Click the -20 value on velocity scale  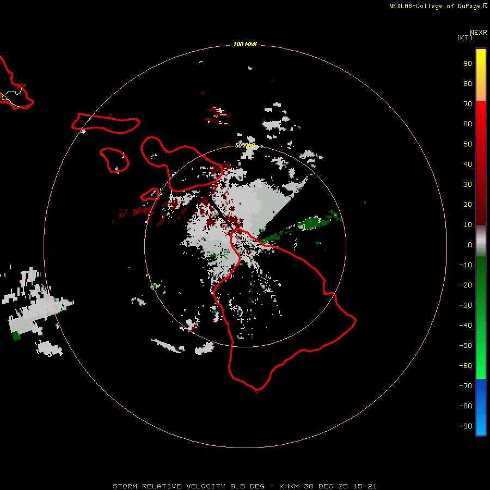[x=465, y=285]
